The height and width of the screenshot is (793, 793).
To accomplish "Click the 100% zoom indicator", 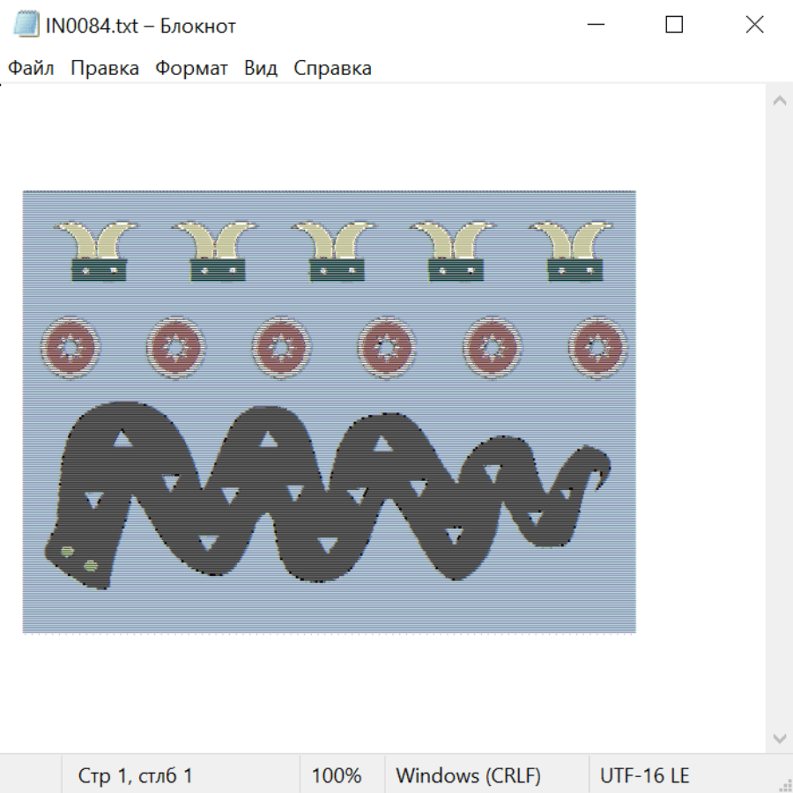I will [337, 776].
